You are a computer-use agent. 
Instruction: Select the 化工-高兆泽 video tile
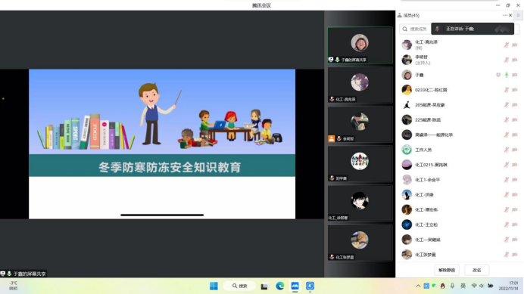tap(360, 85)
